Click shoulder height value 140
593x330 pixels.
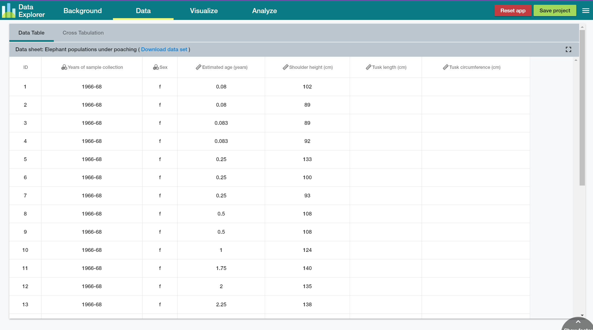pyautogui.click(x=307, y=268)
